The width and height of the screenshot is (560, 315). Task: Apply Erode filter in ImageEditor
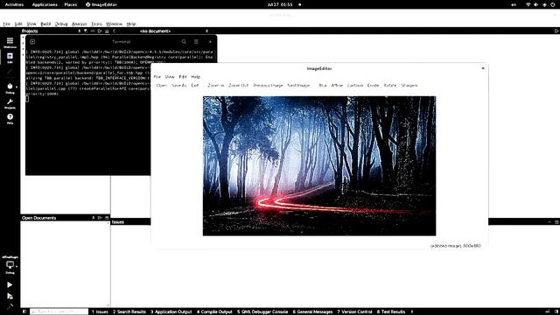tap(373, 86)
